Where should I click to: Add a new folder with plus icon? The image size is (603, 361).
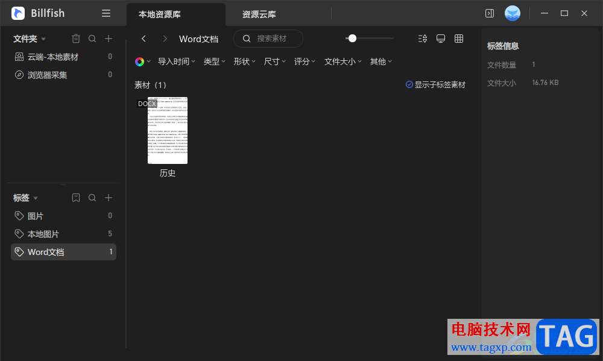[x=109, y=39]
